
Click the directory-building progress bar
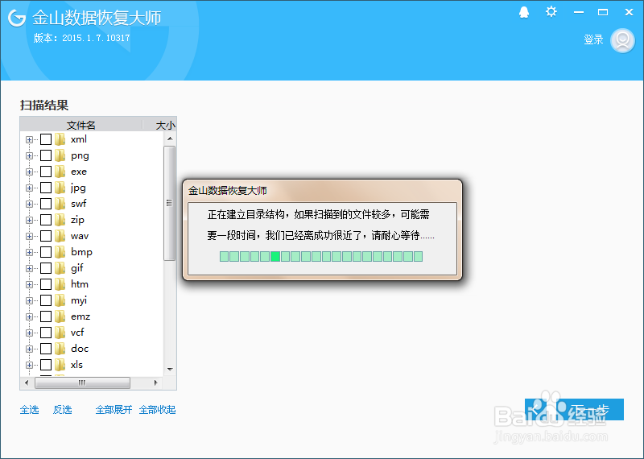pos(321,256)
